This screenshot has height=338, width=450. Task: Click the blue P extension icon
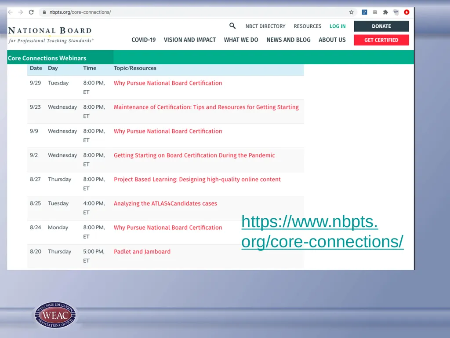tap(364, 12)
